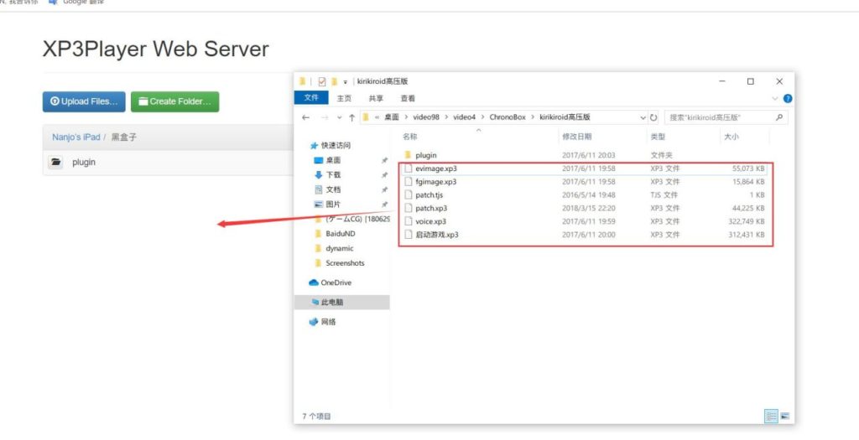Open the recent locations dropdown arrow

point(337,117)
